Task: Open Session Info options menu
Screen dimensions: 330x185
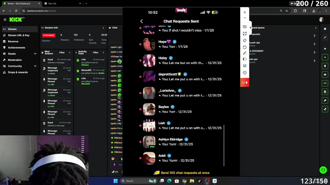Action: [x=103, y=28]
